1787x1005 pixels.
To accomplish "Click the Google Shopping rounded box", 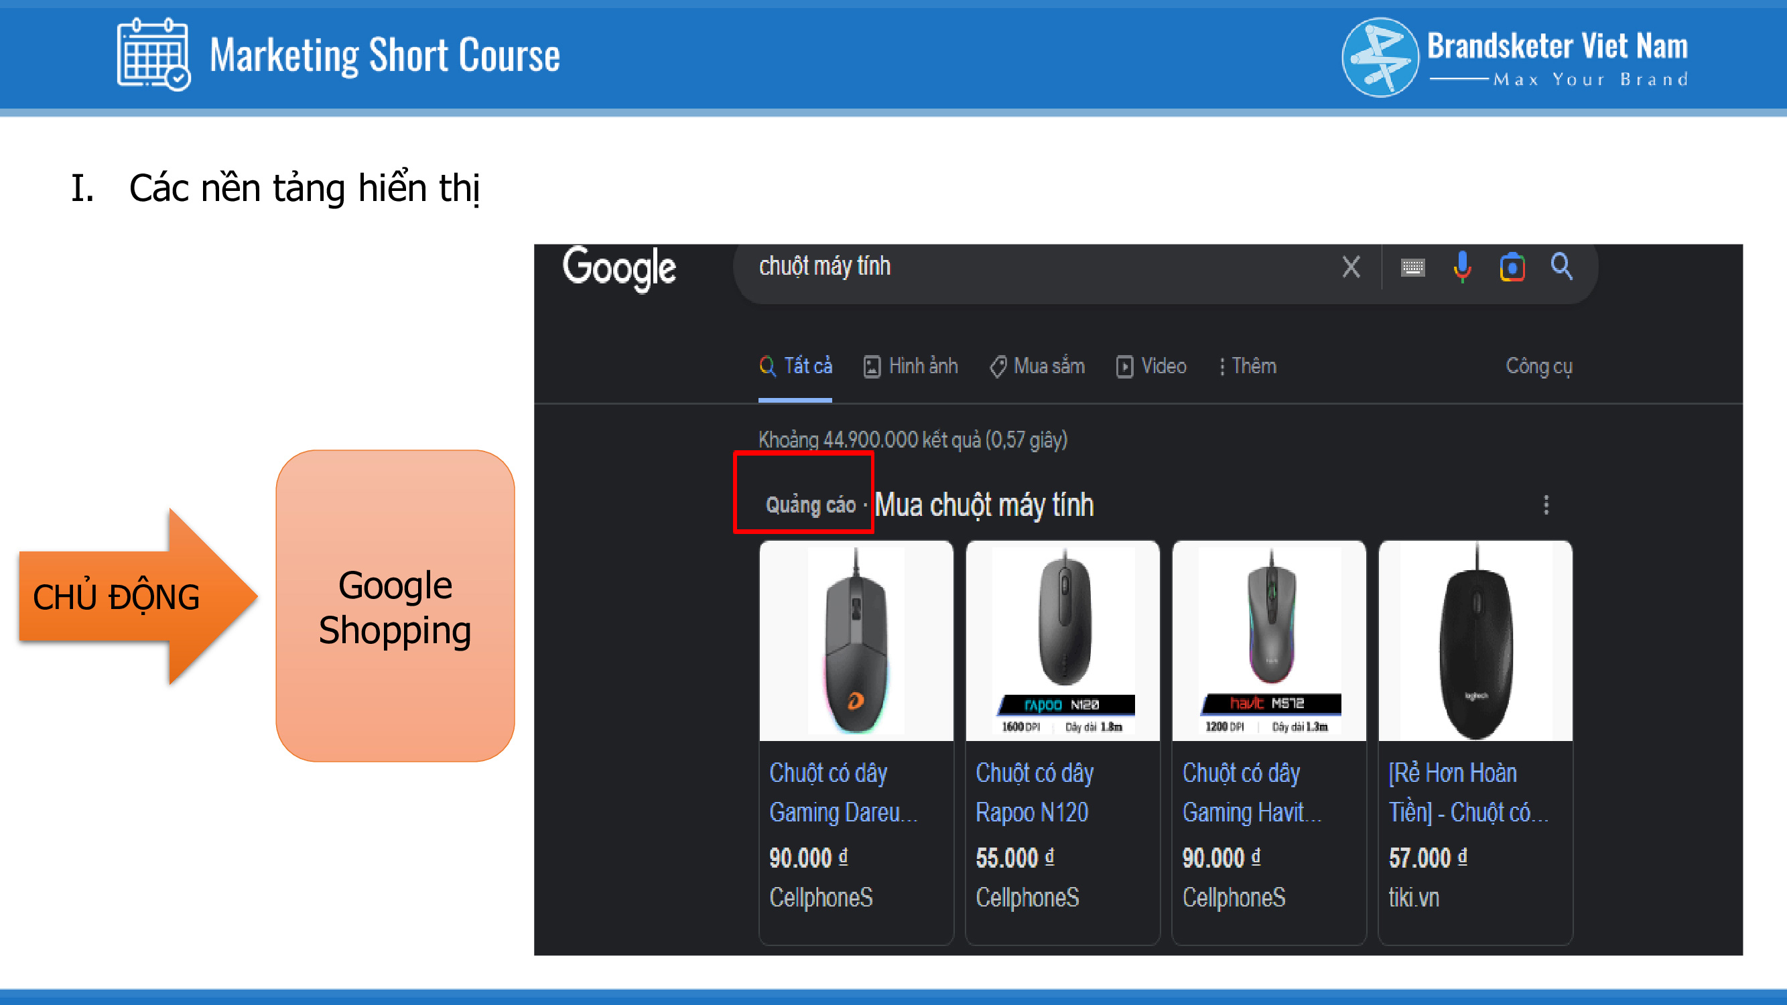I will (x=395, y=606).
